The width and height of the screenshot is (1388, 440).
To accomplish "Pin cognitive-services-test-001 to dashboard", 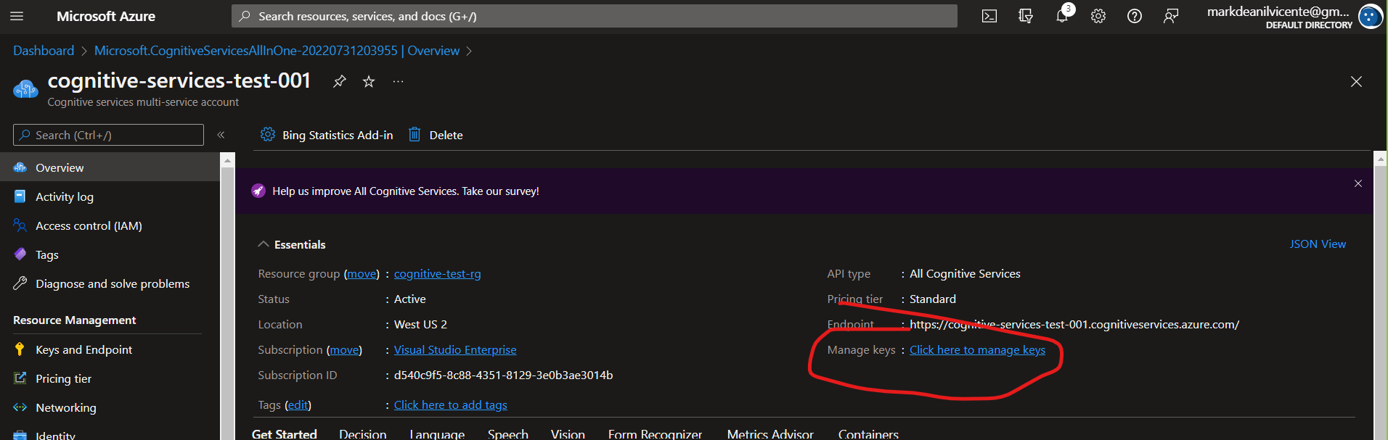I will click(x=339, y=81).
